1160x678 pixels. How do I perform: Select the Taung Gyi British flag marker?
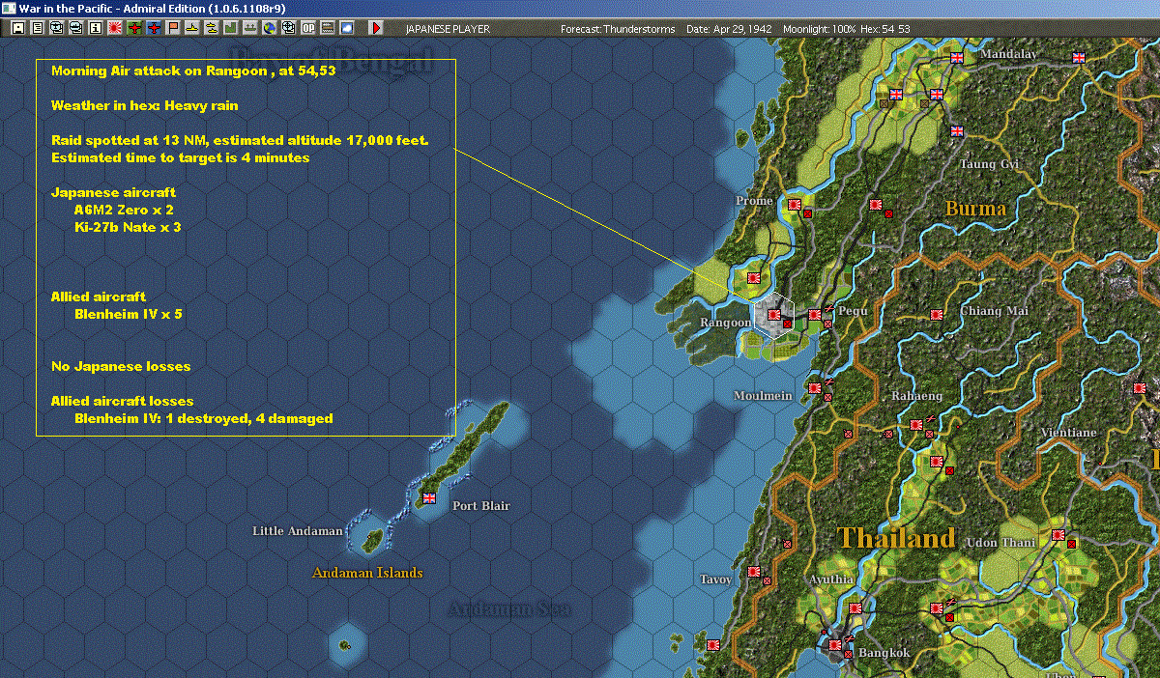pos(957,131)
